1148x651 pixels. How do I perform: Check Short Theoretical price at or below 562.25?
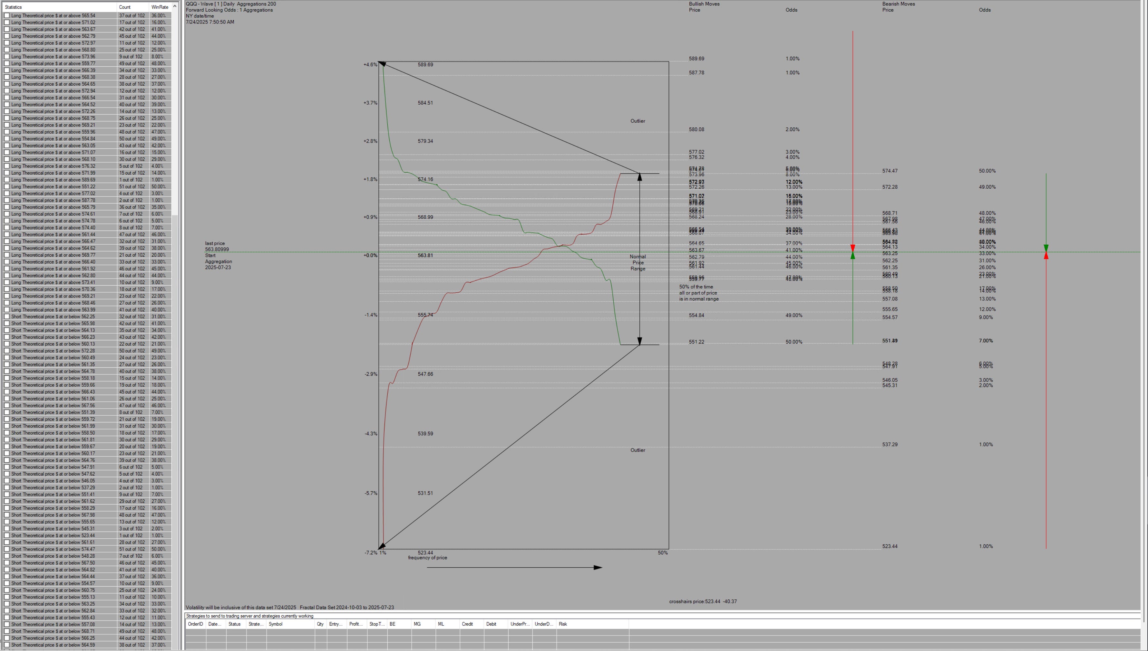[7, 316]
